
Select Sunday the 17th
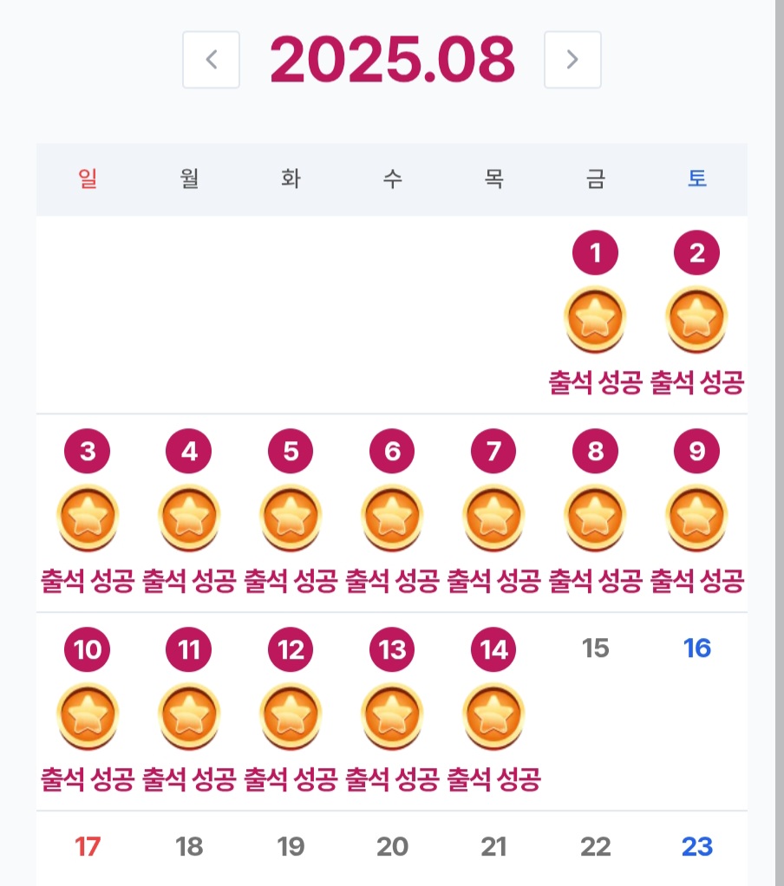pos(88,847)
